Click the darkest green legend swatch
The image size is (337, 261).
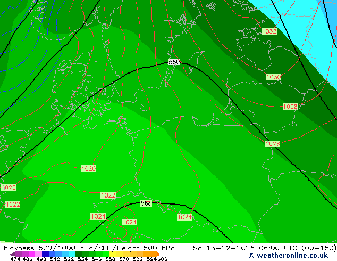tap(79, 254)
